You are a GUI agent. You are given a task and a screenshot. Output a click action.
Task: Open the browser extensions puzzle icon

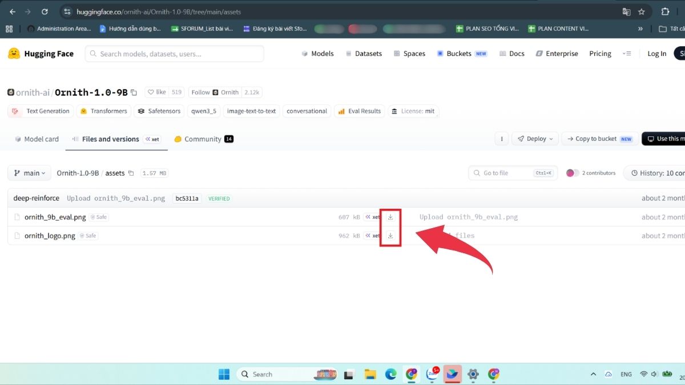coord(665,11)
